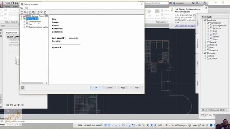The width and height of the screenshot is (230, 129).
Task: Expand the Furniture folder
Action: pos(205,59)
